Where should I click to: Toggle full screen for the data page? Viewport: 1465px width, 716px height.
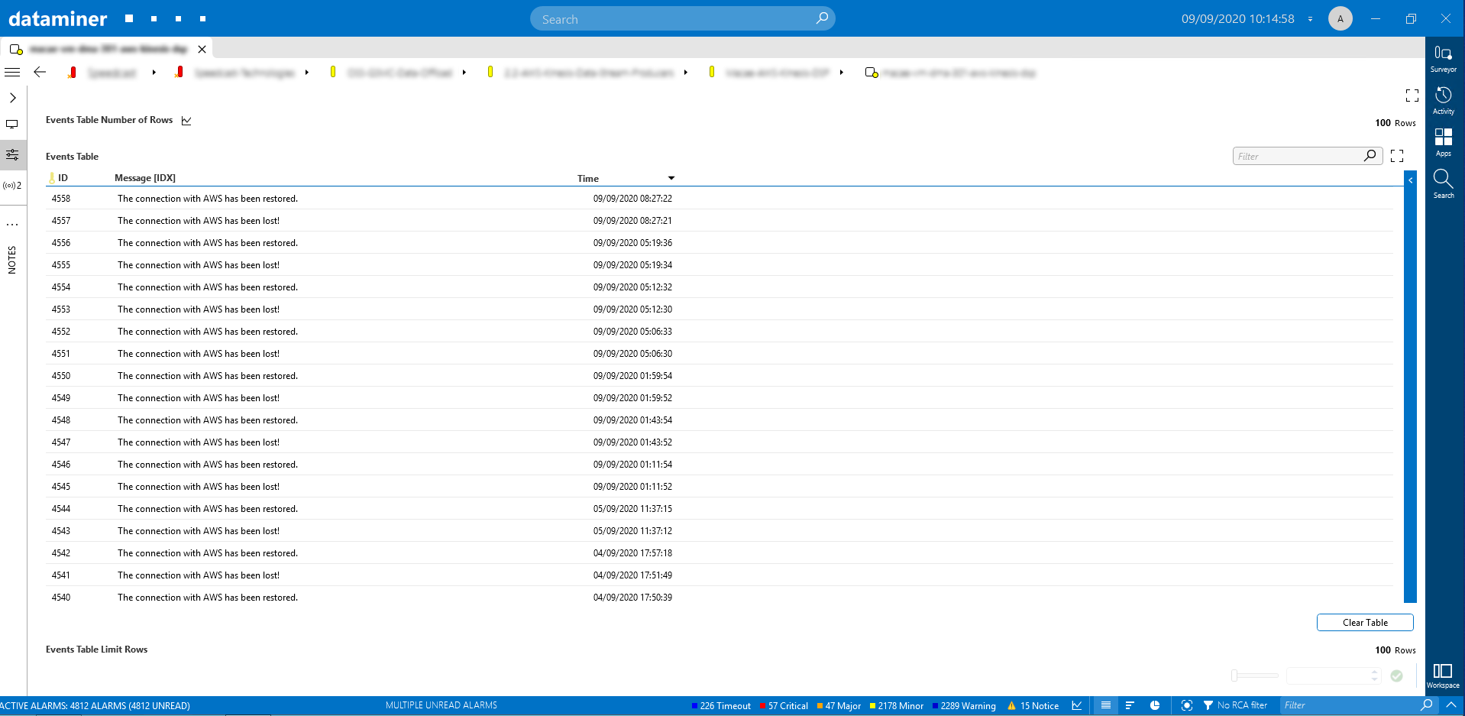pos(1412,96)
